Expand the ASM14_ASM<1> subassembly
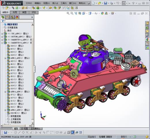Screen dimensions: 150x139 (x=5, y=92)
